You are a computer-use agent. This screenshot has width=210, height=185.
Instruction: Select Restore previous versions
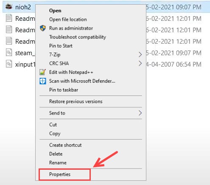(x=76, y=101)
